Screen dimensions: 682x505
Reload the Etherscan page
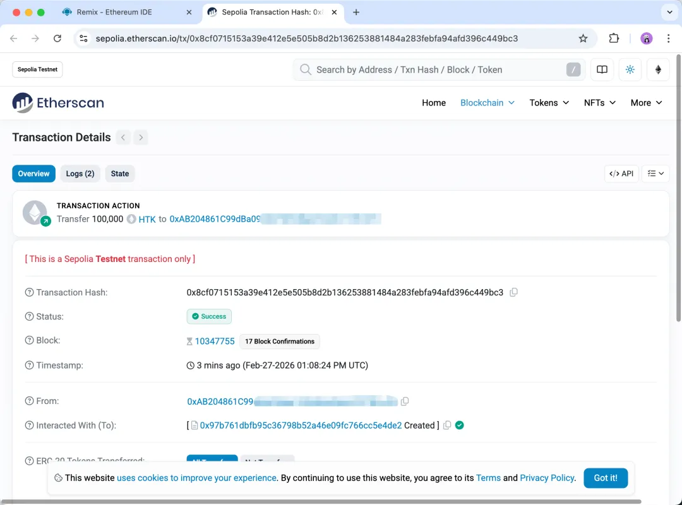[x=57, y=39]
